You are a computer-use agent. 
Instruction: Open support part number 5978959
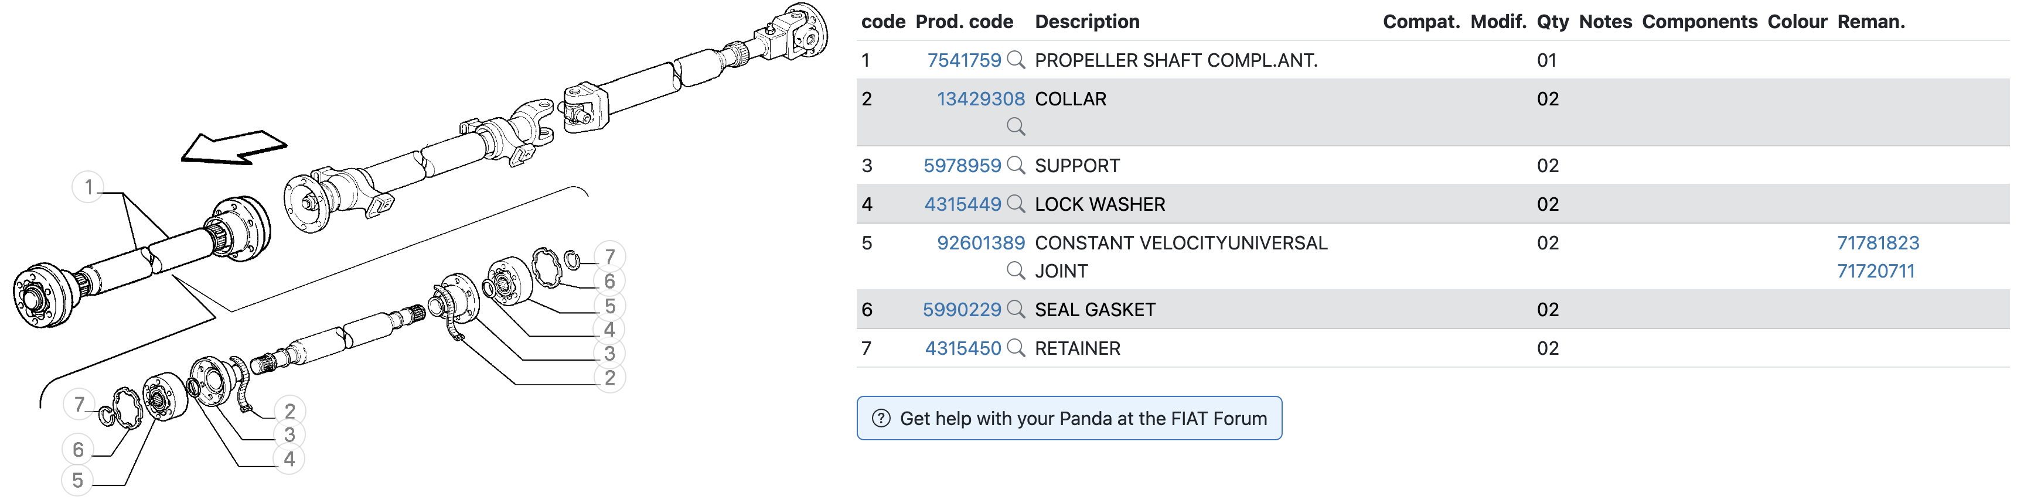click(963, 166)
